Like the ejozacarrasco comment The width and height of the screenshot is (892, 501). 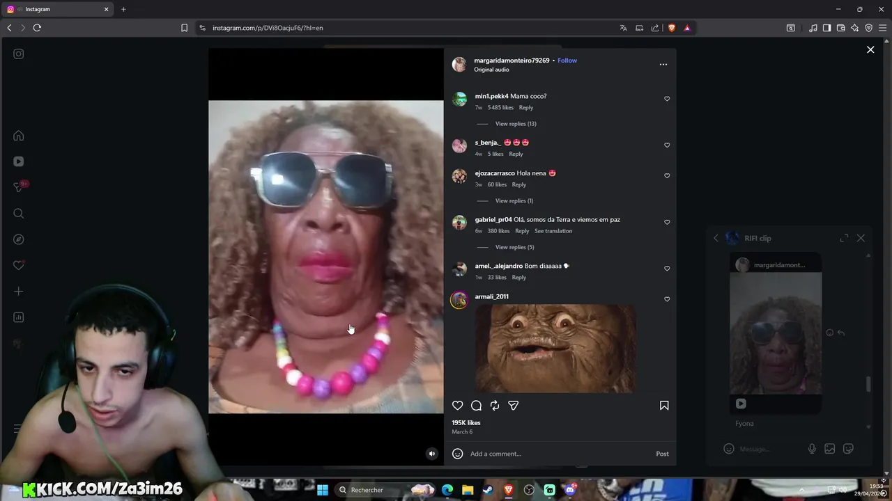[x=667, y=176]
